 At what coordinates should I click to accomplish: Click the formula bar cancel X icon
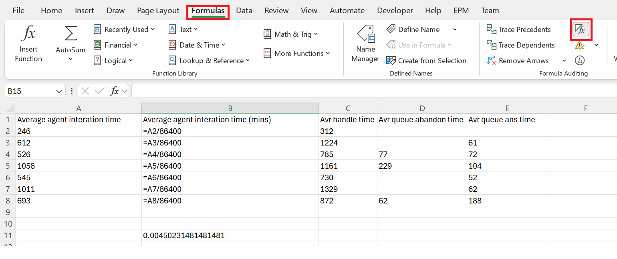(x=85, y=91)
